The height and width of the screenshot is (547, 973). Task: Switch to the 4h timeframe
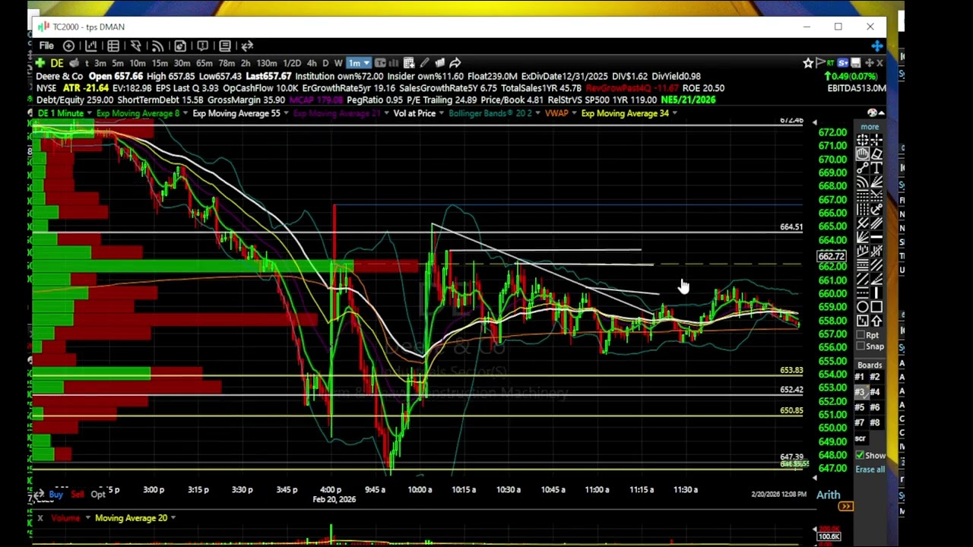(x=312, y=63)
